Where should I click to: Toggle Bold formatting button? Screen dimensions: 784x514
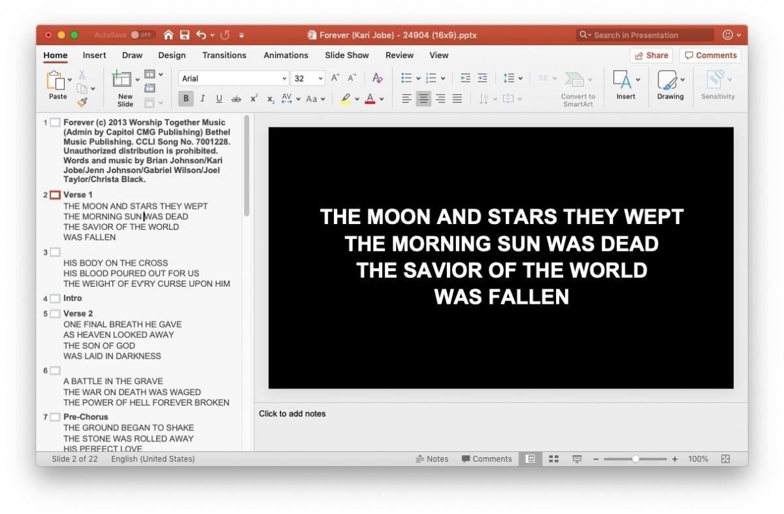(186, 99)
